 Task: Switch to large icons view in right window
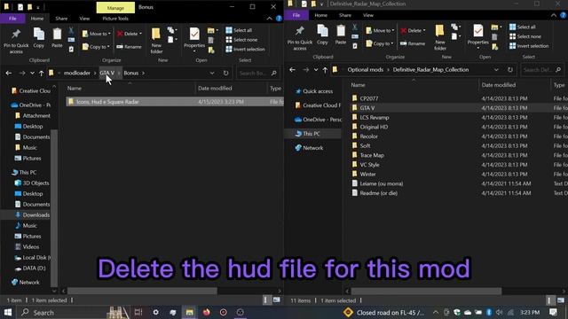click(x=561, y=300)
